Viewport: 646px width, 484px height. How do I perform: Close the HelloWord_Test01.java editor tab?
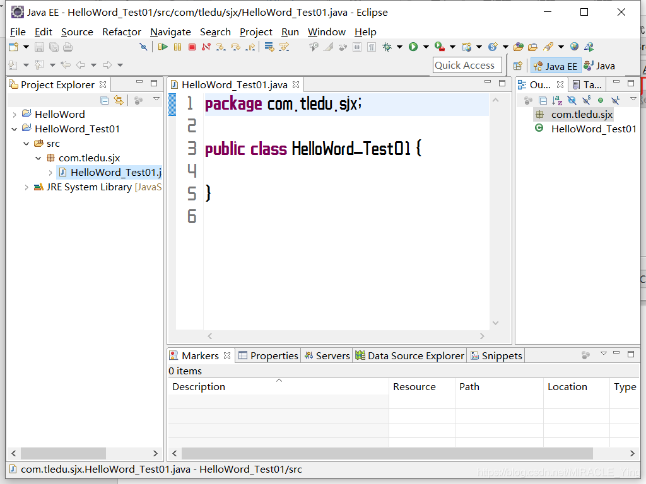click(296, 84)
